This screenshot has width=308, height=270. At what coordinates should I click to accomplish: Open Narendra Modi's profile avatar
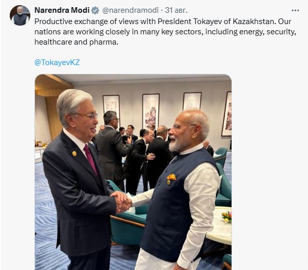[20, 15]
